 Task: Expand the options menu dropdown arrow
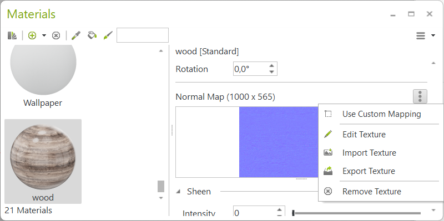(x=433, y=35)
